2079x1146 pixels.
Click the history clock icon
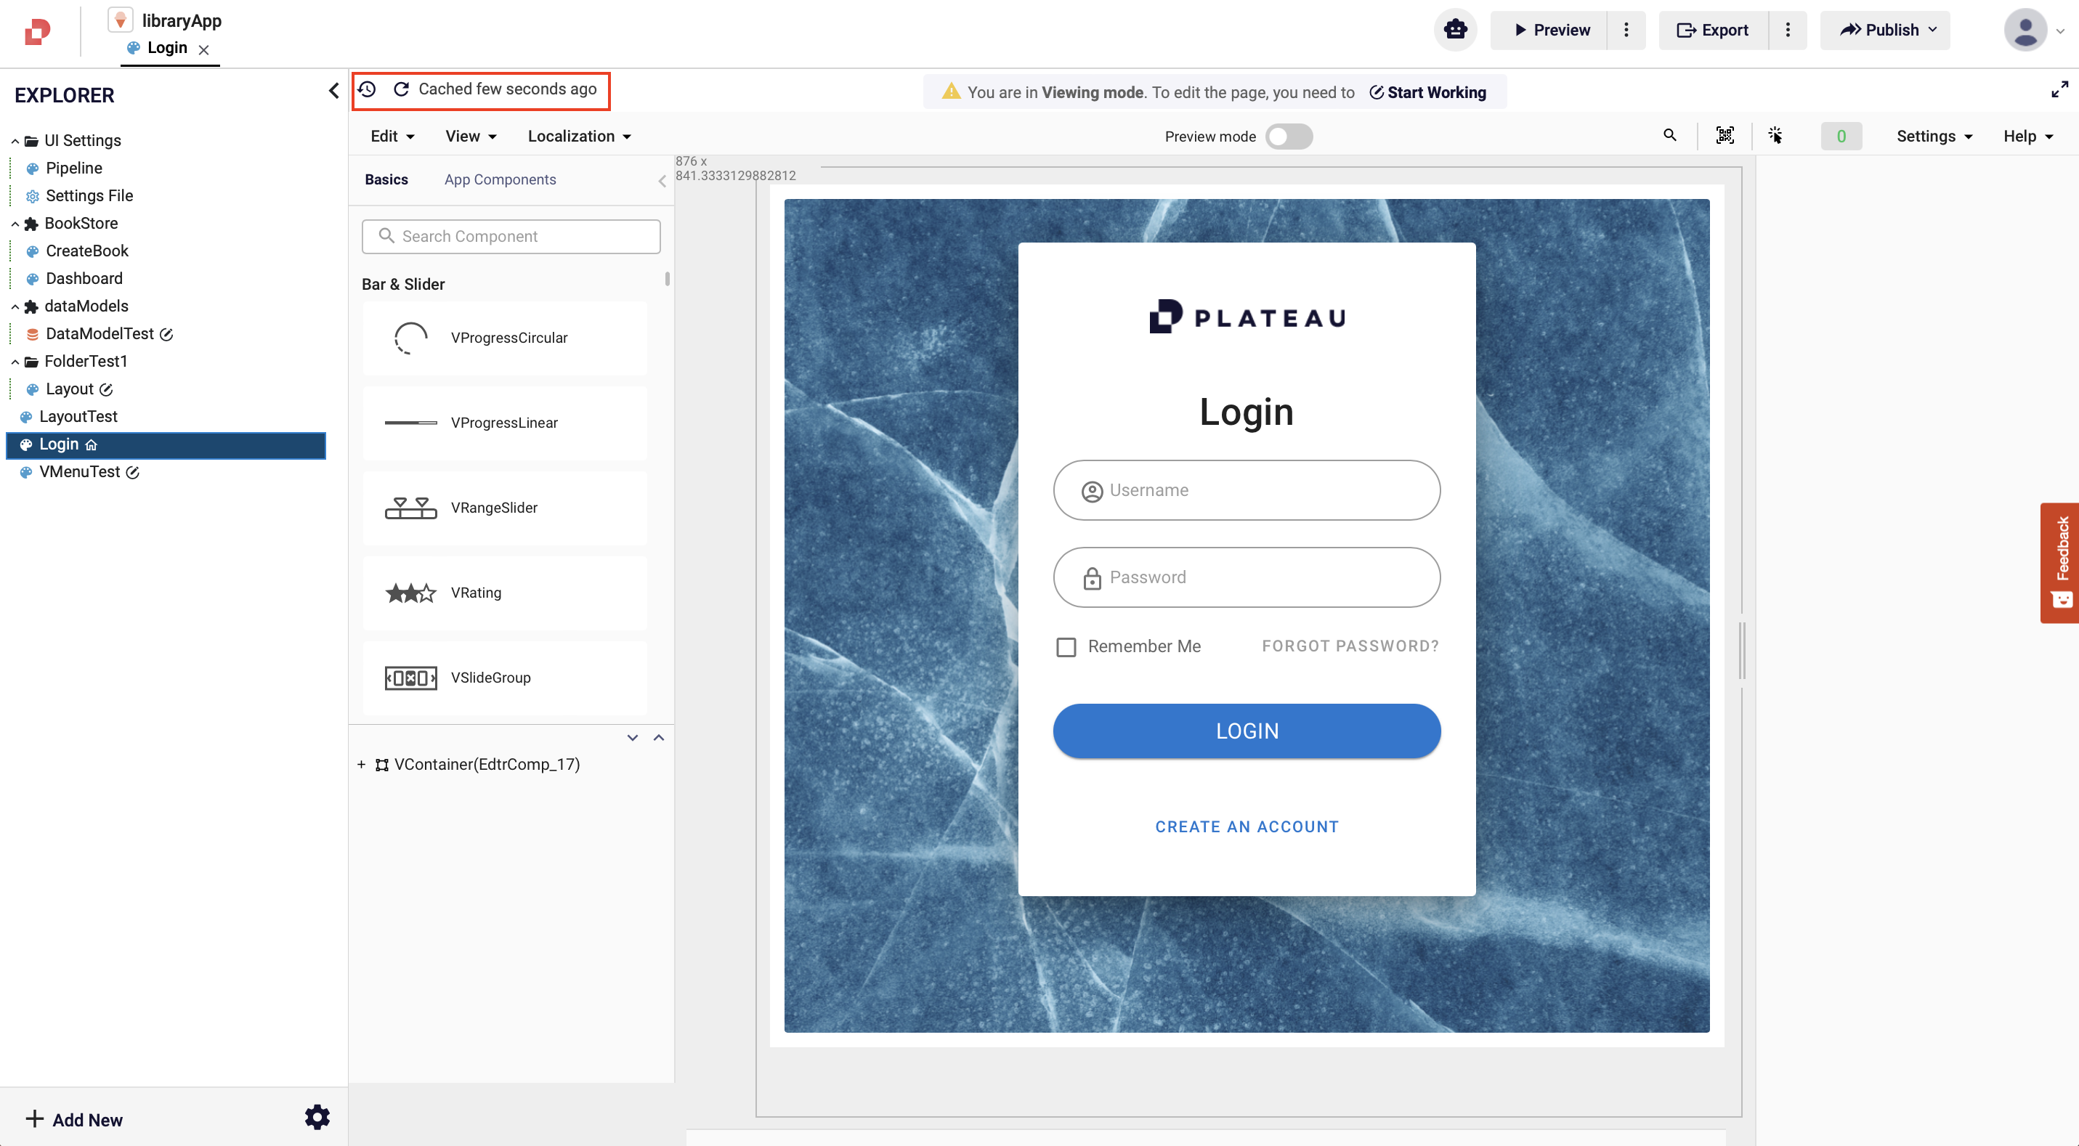pos(368,89)
